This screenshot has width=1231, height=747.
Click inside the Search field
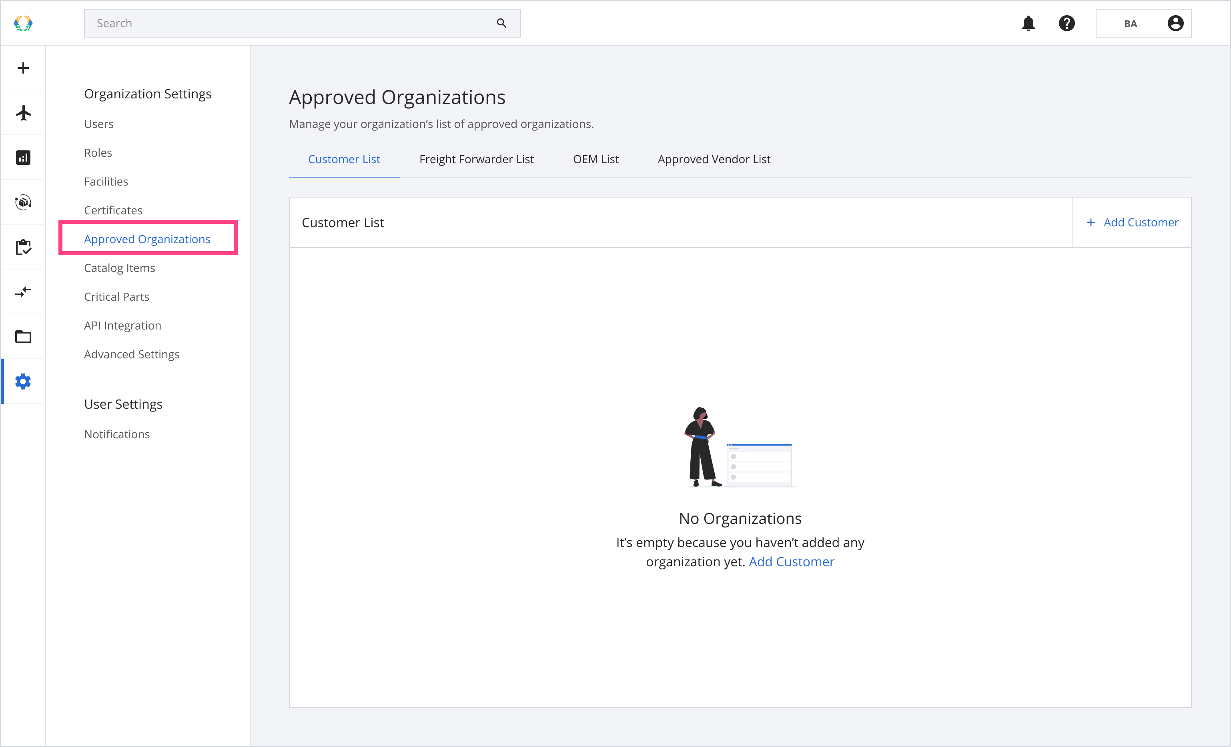point(302,23)
